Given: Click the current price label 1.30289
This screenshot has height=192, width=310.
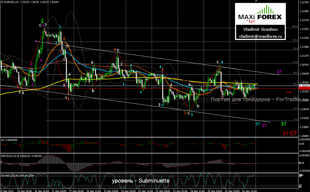Looking at the screenshot, I should 304,86.
